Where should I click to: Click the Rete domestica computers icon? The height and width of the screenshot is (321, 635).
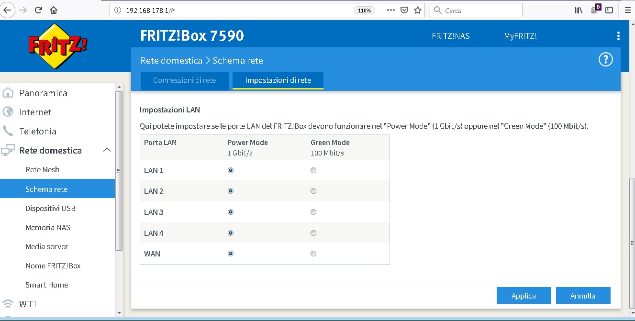(8, 150)
